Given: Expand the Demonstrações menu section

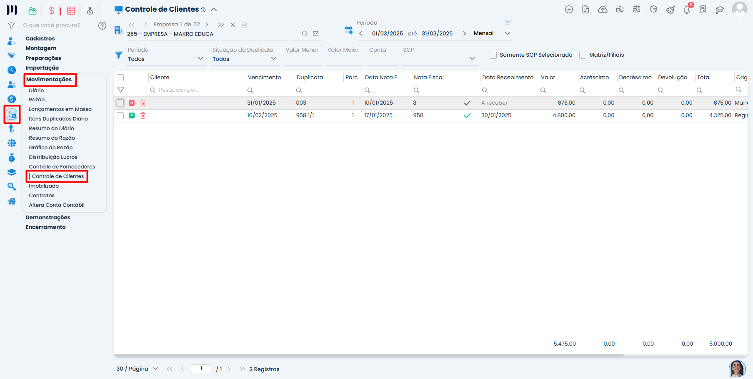Looking at the screenshot, I should tap(48, 218).
